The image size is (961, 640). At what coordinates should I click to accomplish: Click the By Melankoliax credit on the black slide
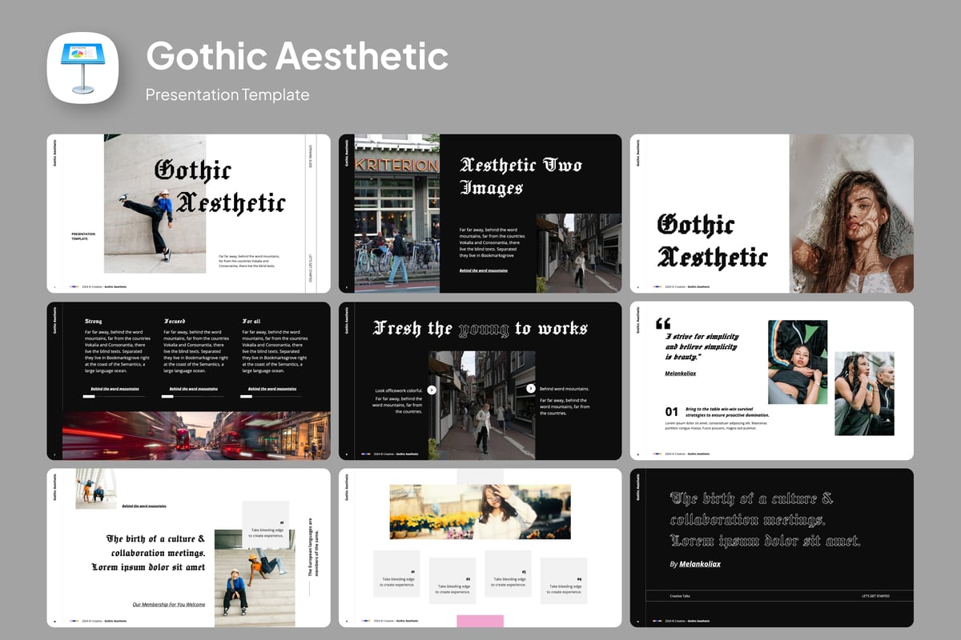pyautogui.click(x=695, y=564)
